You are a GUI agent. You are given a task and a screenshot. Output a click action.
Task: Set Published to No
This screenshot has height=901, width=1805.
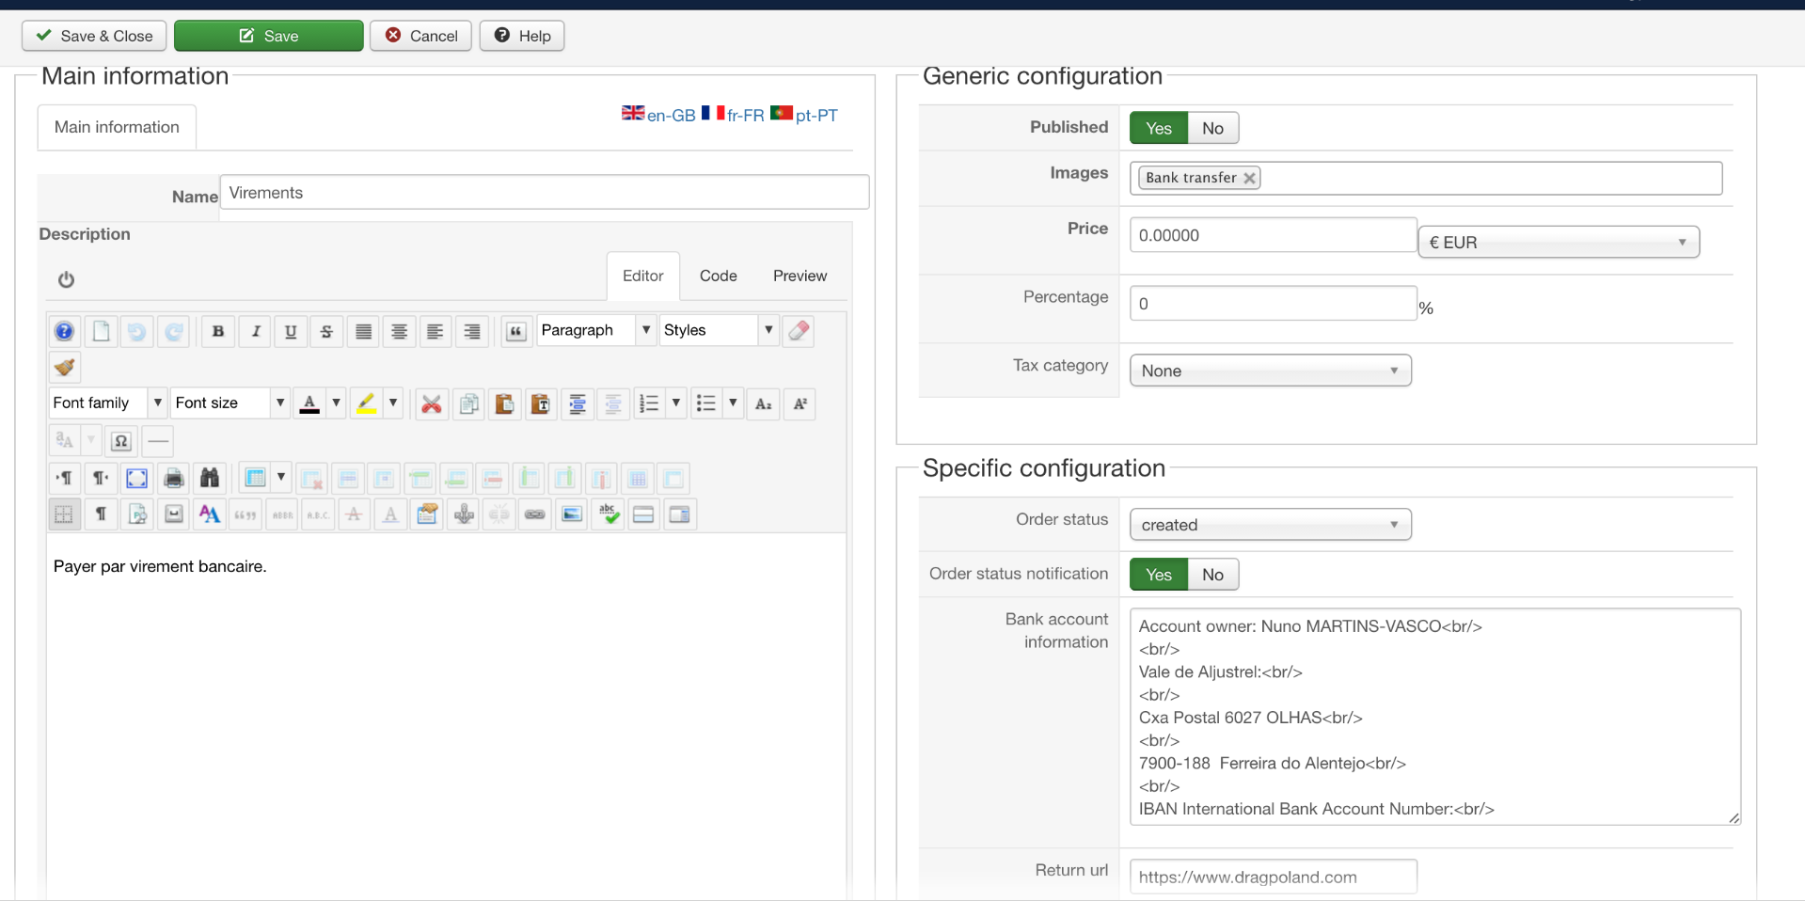1212,128
